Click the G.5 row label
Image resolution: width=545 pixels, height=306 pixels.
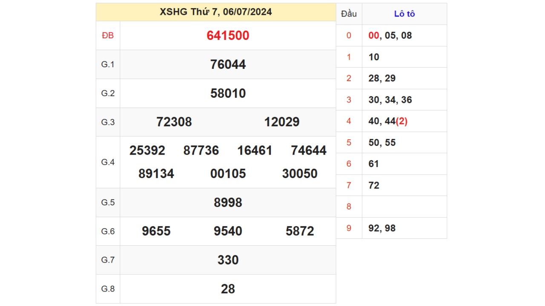108,203
